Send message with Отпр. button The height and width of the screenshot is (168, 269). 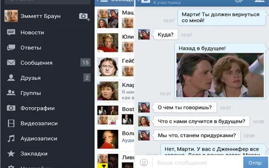[256, 163]
